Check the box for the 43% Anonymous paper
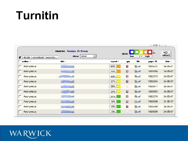This screenshot has height=141, width=188. pos(20,76)
